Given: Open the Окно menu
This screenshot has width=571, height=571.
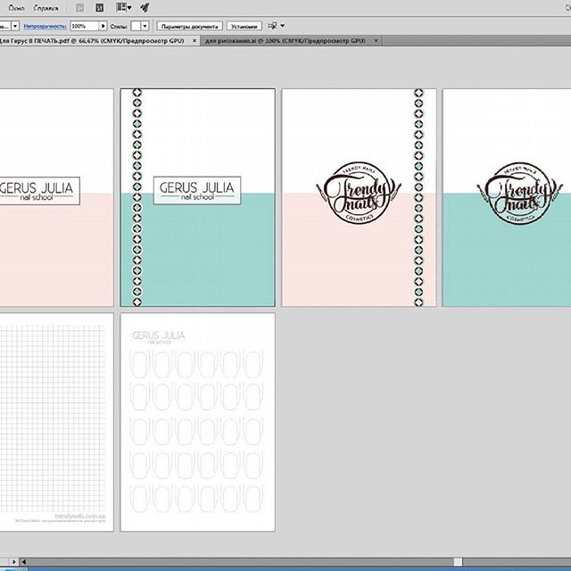Looking at the screenshot, I should point(16,8).
